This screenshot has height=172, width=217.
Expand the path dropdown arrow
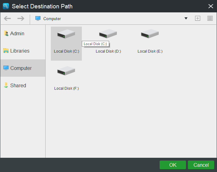[x=186, y=19]
